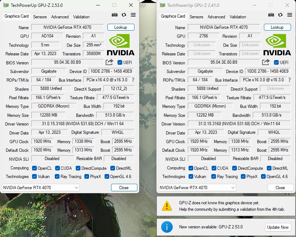Select Graphics Card tab in GPU-Z 2.41.0
This screenshot has width=296, height=237.
tap(173, 16)
